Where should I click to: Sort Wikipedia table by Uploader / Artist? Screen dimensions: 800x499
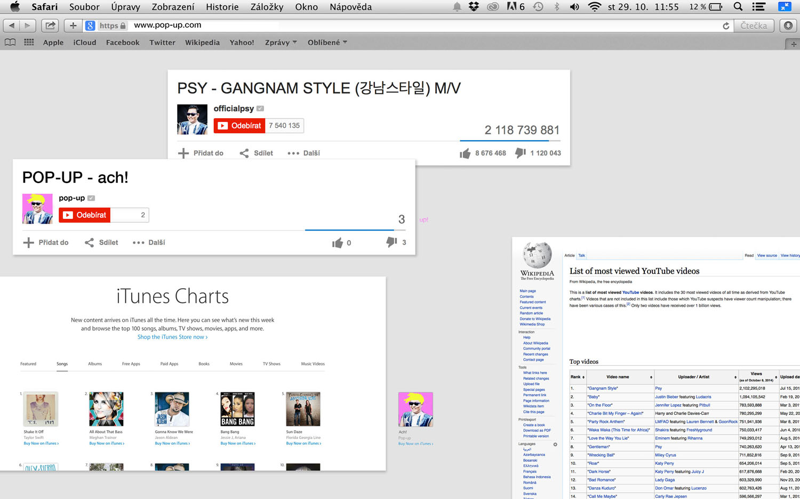[x=696, y=377]
